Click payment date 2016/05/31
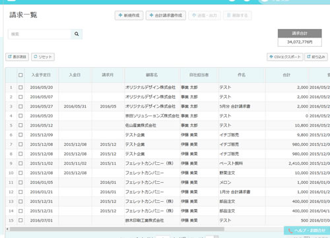 coord(75,106)
